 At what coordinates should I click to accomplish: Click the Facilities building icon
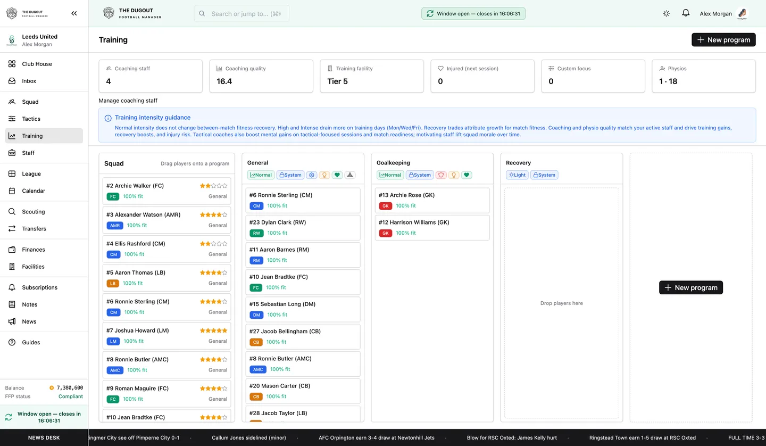[12, 266]
